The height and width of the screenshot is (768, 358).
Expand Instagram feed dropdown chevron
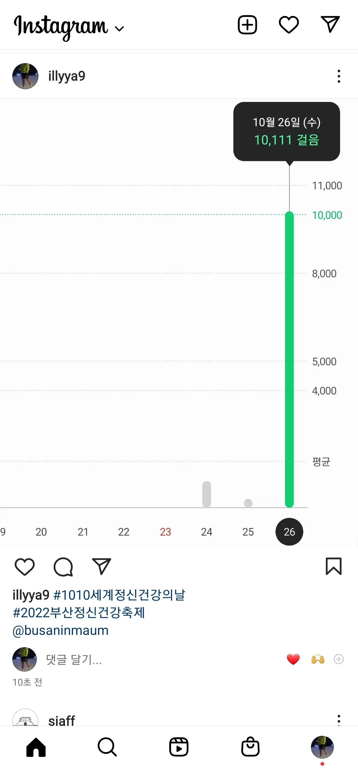[x=119, y=29]
